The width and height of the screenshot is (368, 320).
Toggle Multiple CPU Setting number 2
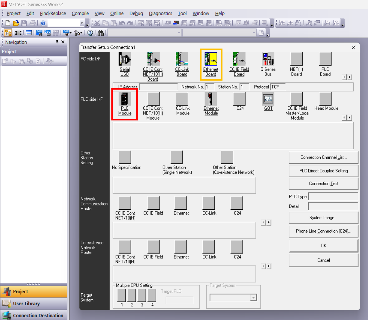[x=132, y=295]
